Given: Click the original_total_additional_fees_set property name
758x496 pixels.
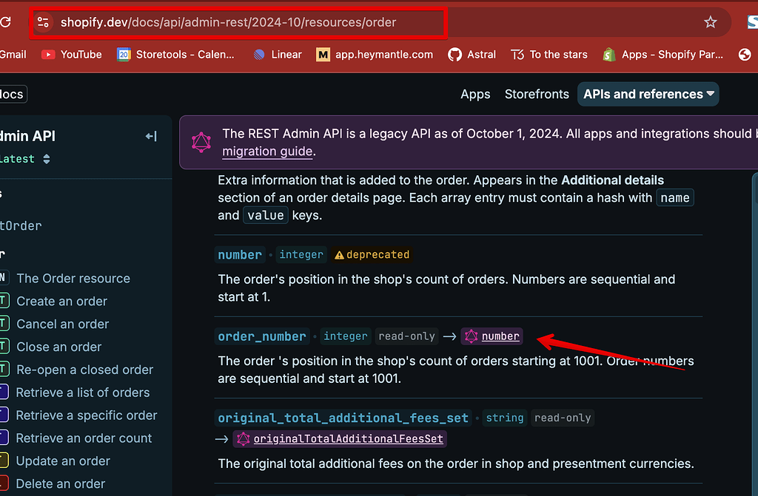Looking at the screenshot, I should coord(343,418).
